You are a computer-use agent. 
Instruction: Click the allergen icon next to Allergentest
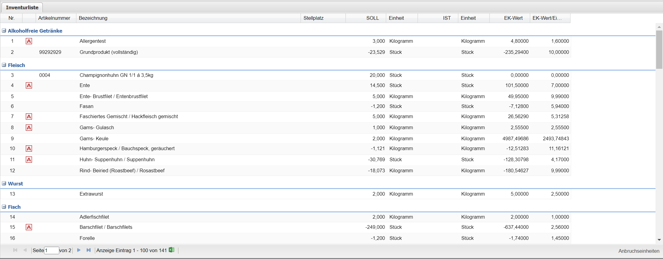tap(29, 41)
